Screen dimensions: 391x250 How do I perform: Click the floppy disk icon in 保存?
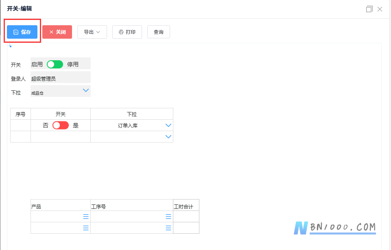click(16, 32)
